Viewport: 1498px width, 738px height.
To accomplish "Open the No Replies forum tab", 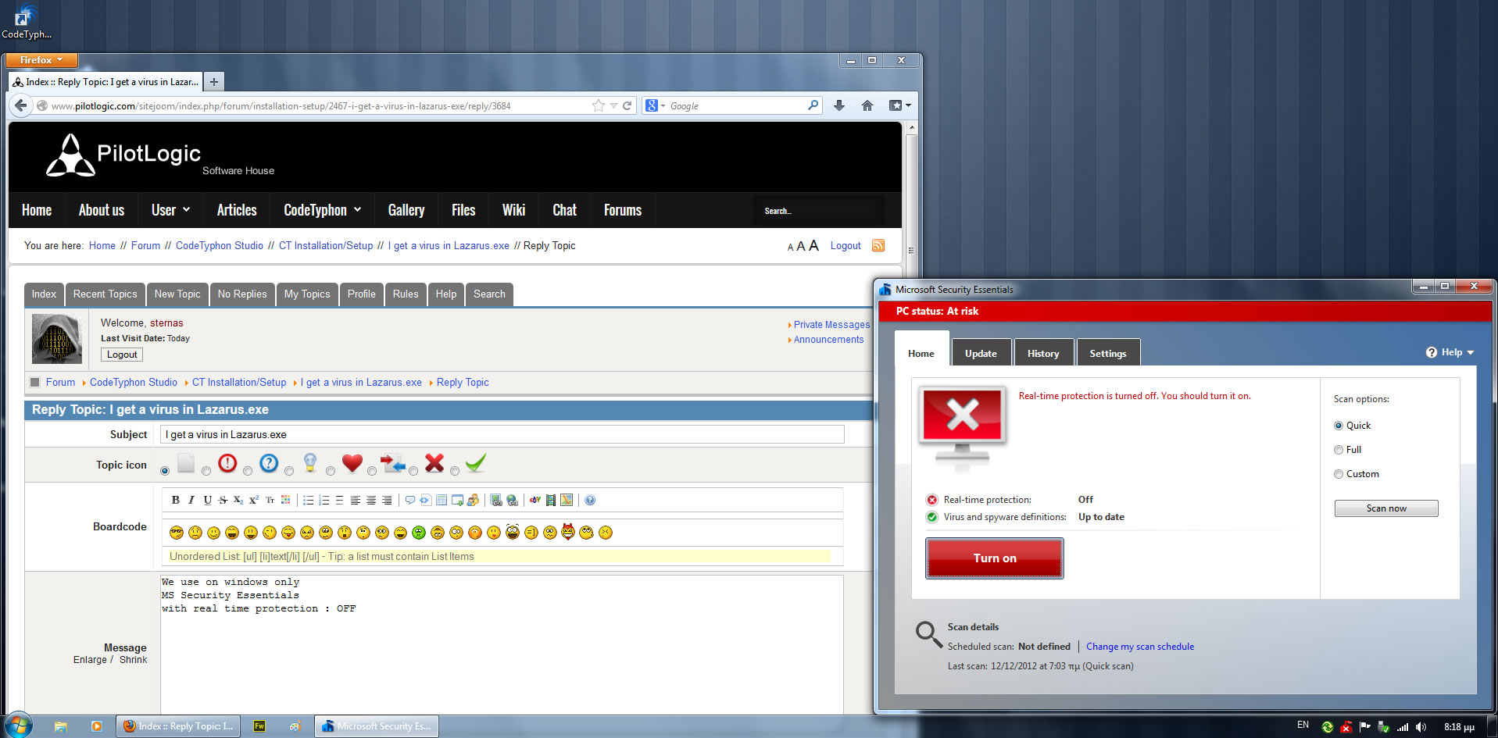I will click(x=242, y=294).
